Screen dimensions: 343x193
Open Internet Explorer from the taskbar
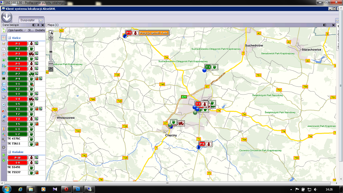(x=21, y=189)
